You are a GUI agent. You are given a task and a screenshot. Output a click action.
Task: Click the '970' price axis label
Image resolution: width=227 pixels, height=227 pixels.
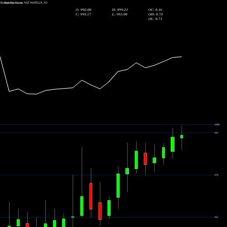tap(216, 175)
